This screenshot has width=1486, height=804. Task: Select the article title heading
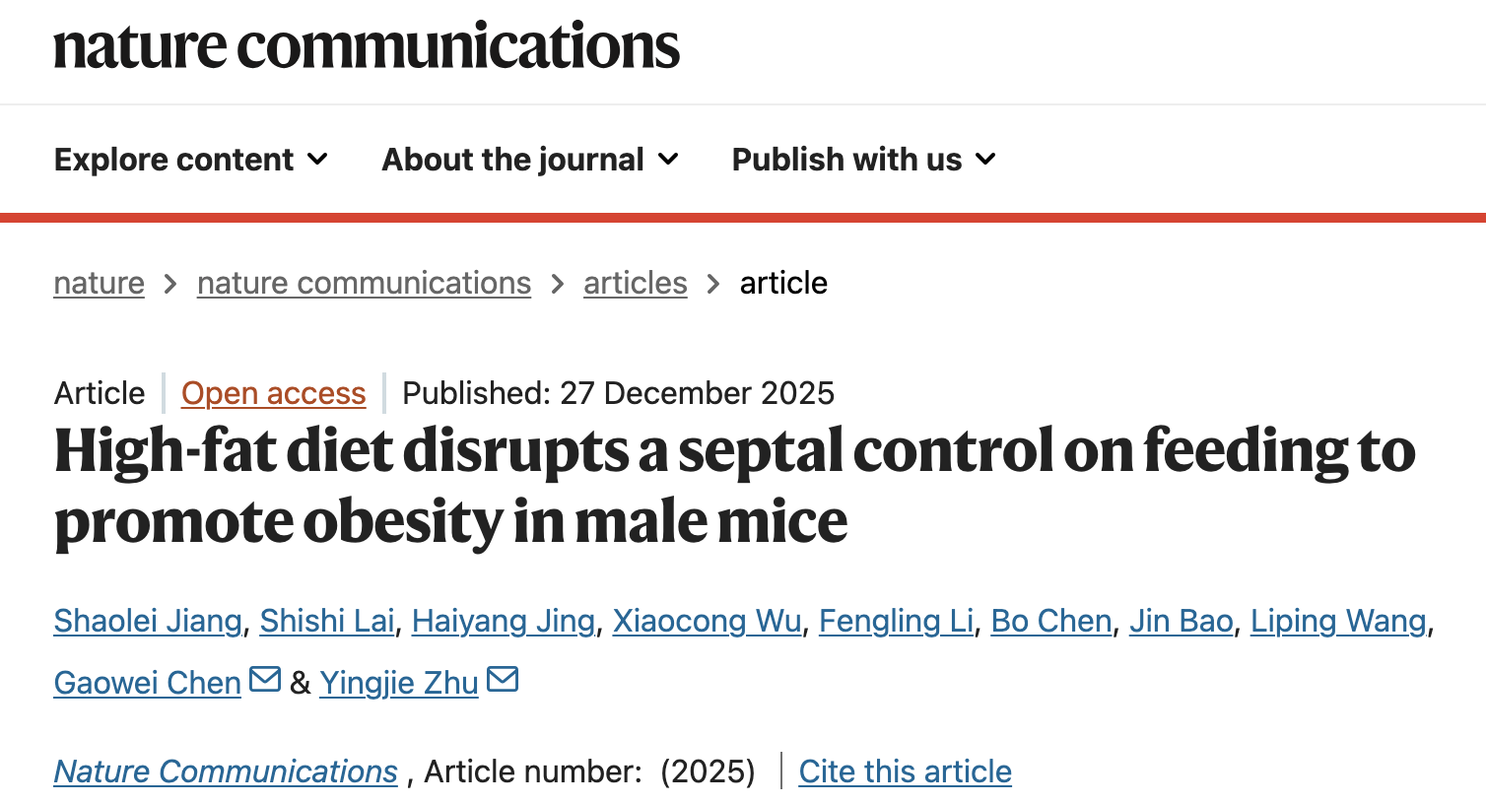coord(734,487)
